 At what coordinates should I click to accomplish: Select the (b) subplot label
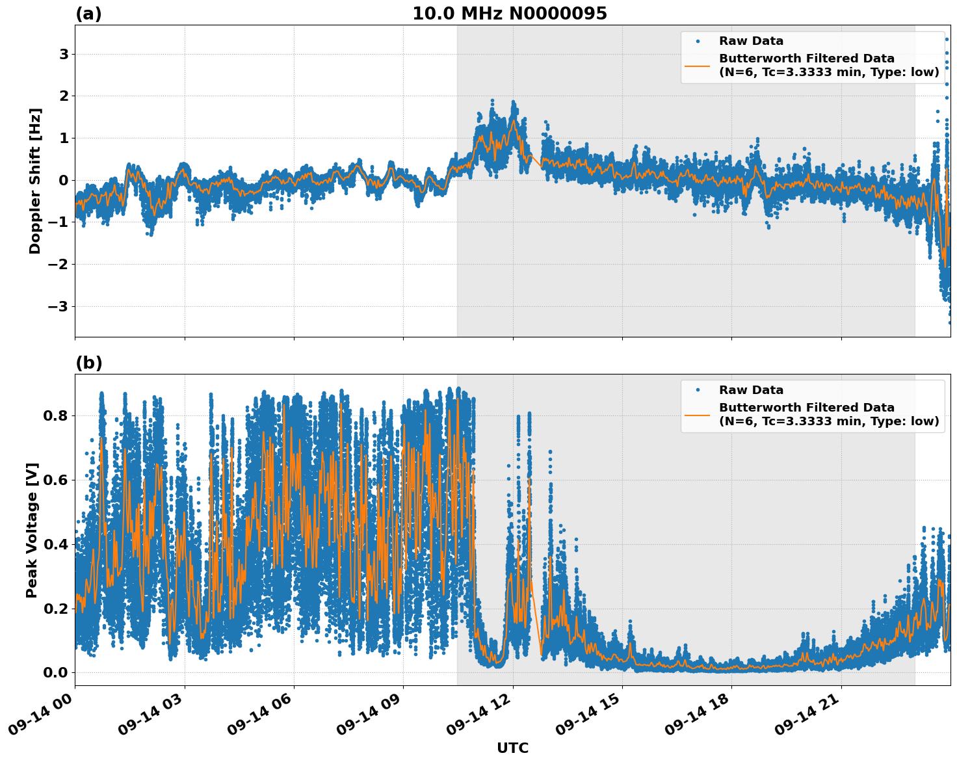pos(88,361)
